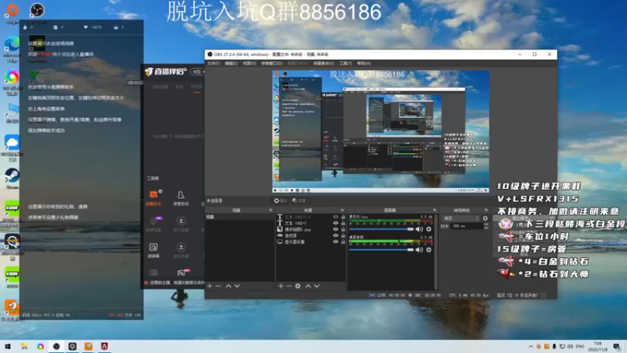Decrease the 时长 duration spinner

tap(486, 227)
